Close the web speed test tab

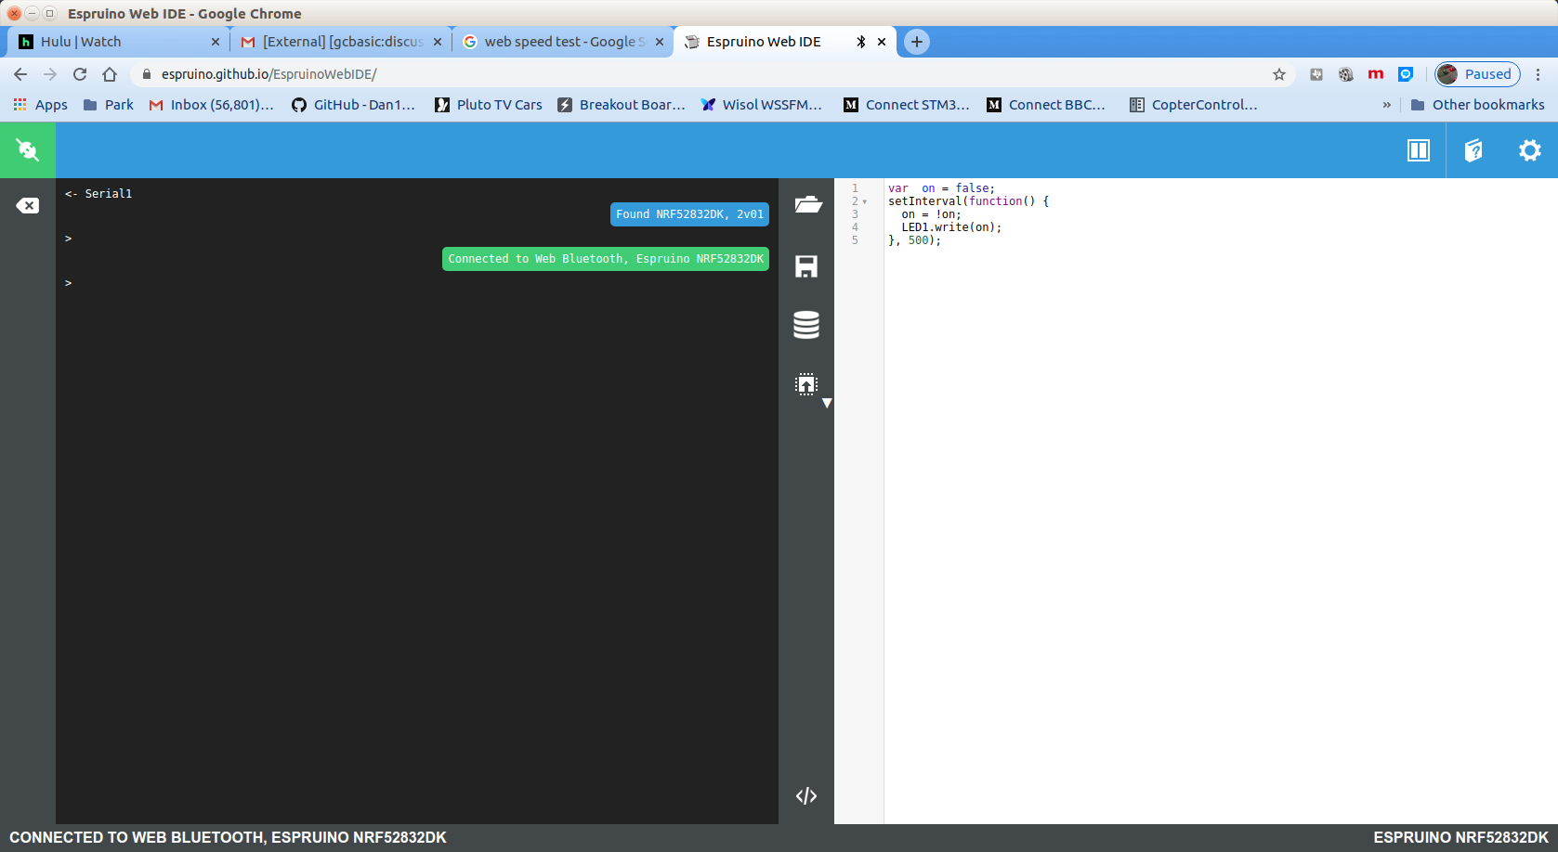click(660, 42)
